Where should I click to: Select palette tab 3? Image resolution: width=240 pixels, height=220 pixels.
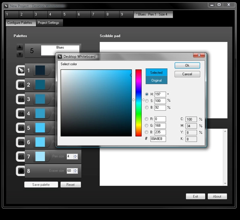point(40,15)
